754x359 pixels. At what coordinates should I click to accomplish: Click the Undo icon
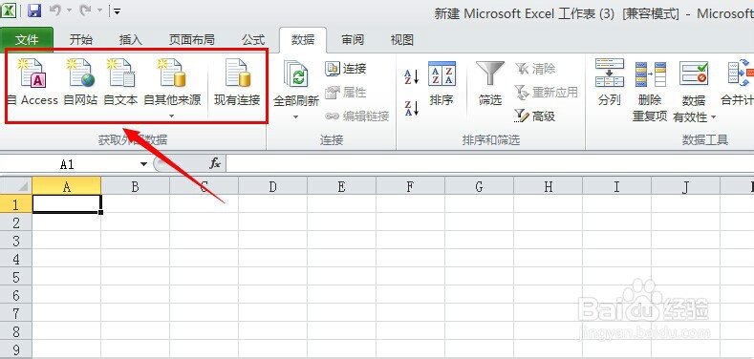point(54,11)
